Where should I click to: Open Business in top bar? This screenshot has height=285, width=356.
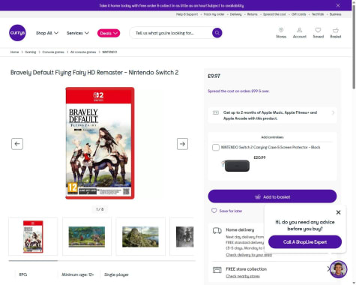335,14
